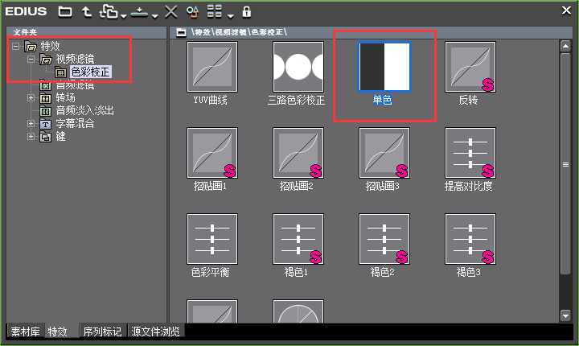Image resolution: width=579 pixels, height=346 pixels.
Task: Select the 提高对比度 effect icon
Action: 470,153
